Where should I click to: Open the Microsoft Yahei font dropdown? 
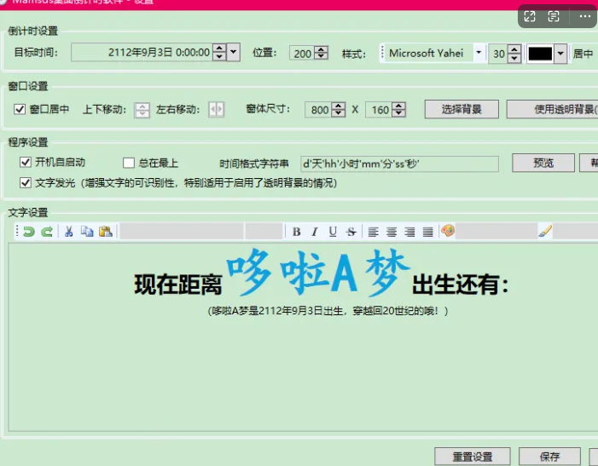click(x=478, y=53)
